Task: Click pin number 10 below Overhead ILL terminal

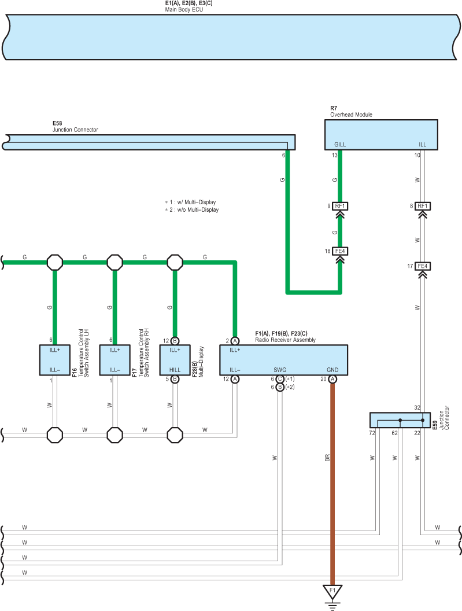Action: (x=417, y=155)
